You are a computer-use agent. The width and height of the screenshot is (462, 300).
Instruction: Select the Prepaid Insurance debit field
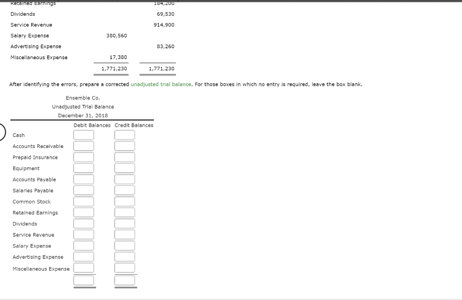click(x=83, y=157)
